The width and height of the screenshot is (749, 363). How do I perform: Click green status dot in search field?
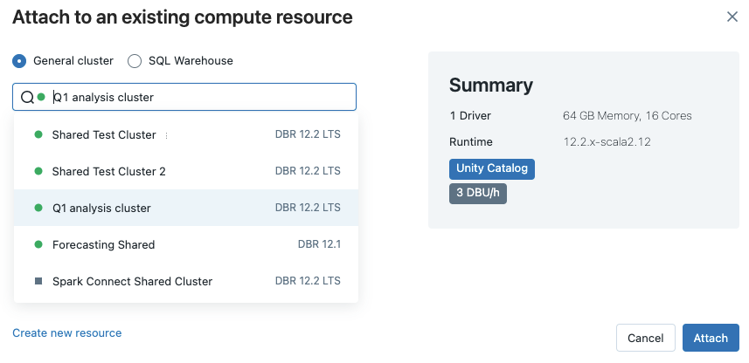41,97
